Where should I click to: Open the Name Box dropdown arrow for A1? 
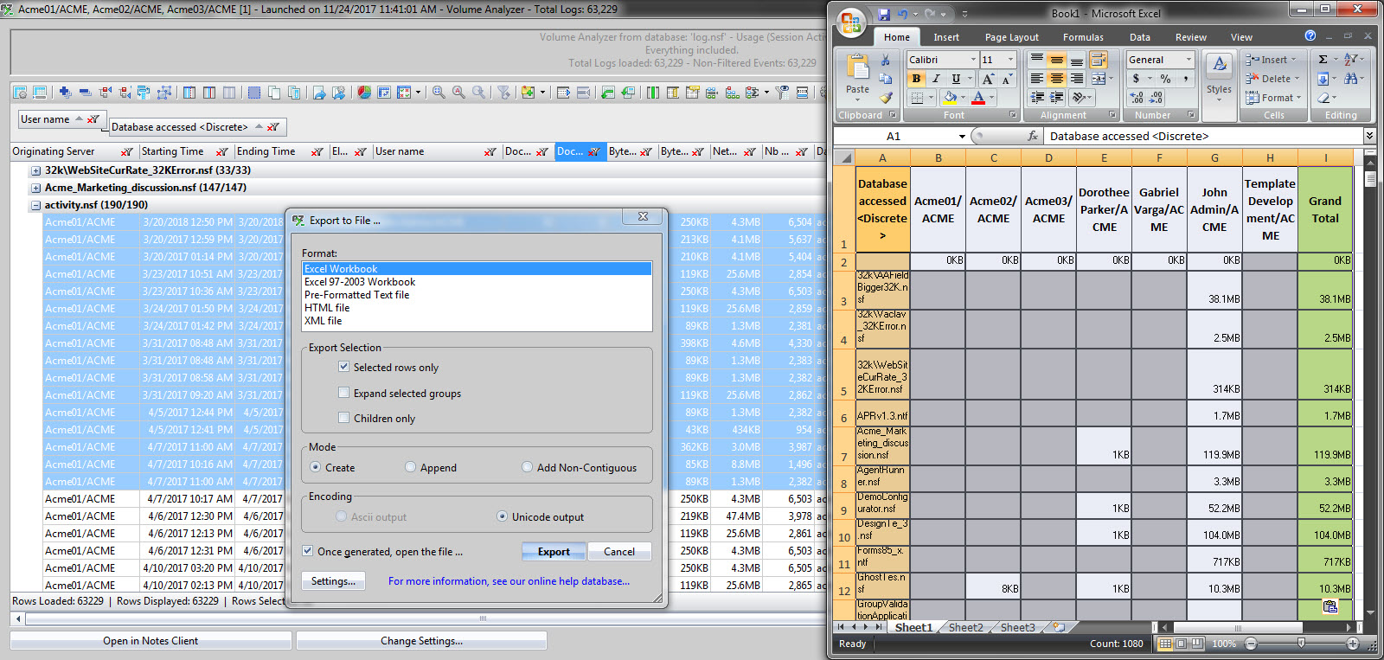[x=962, y=136]
